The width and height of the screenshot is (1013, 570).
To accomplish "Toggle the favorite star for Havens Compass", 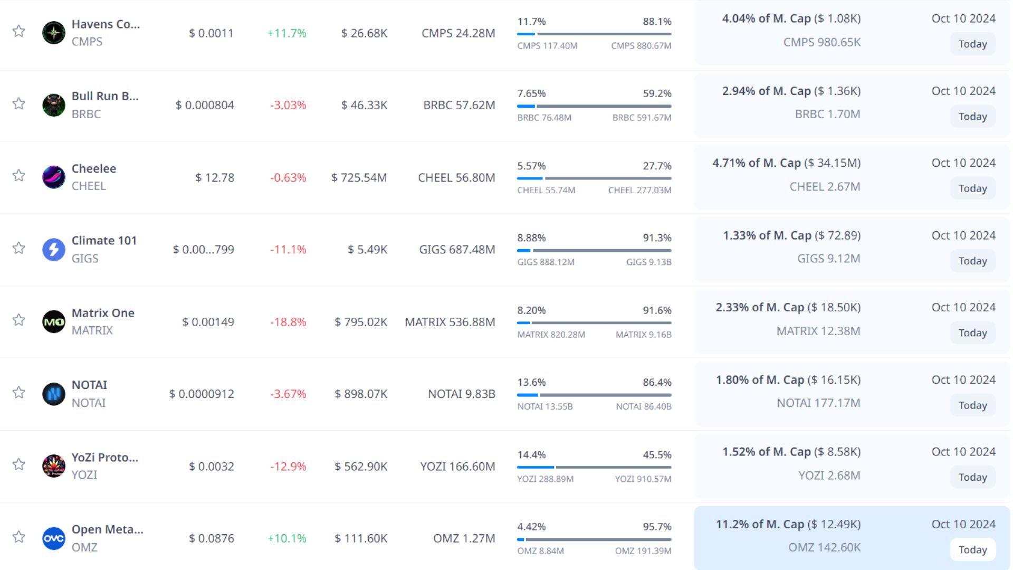I will click(19, 31).
